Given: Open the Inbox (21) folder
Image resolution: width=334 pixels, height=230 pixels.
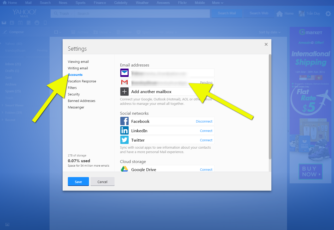Looking at the screenshot, I should (13, 64).
